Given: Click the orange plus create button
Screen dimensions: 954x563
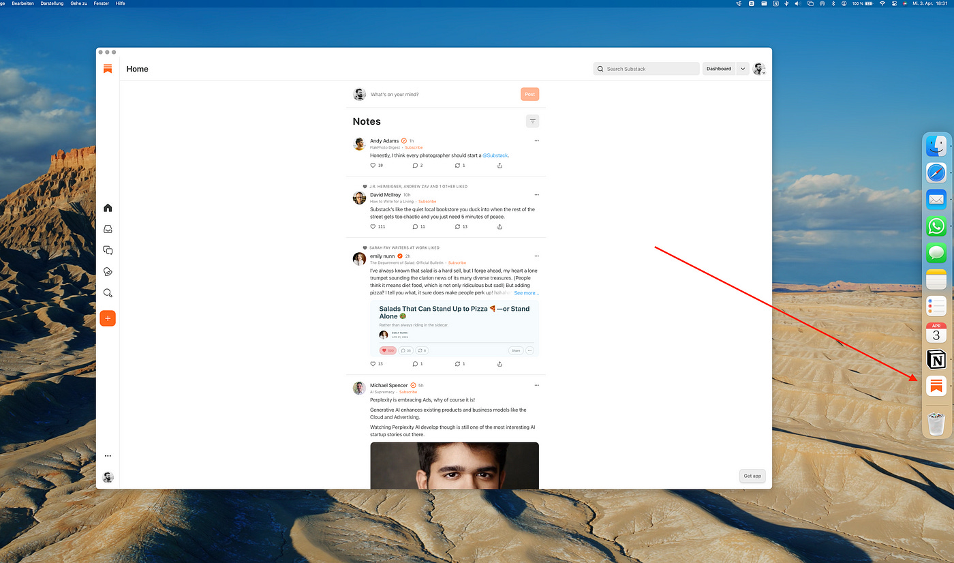Looking at the screenshot, I should tap(108, 318).
